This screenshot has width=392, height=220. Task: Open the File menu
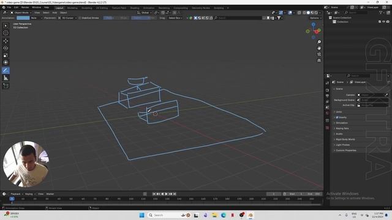pos(9,7)
